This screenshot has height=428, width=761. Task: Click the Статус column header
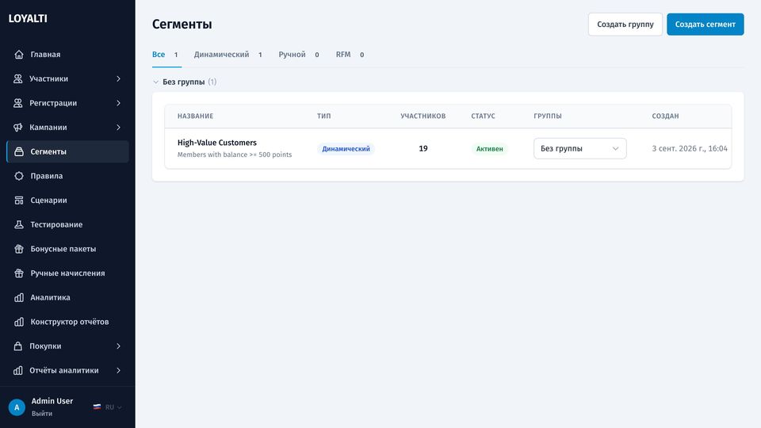point(483,116)
